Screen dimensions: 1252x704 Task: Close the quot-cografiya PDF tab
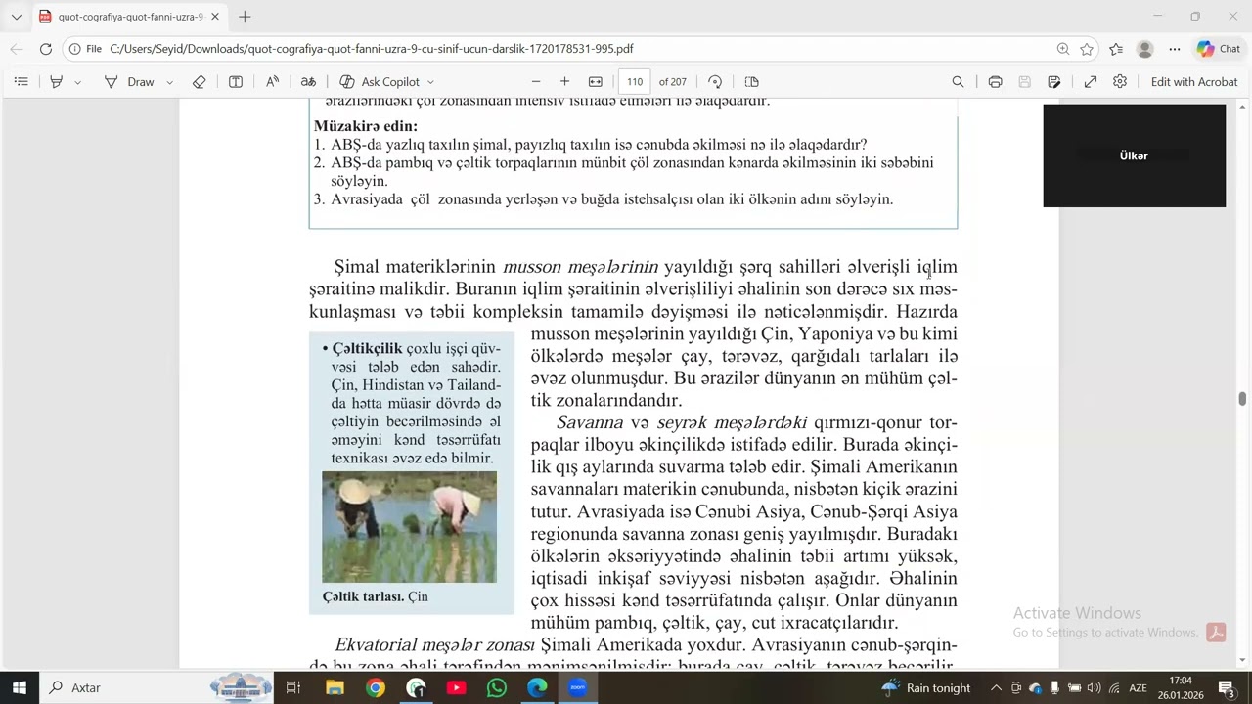pos(215,17)
